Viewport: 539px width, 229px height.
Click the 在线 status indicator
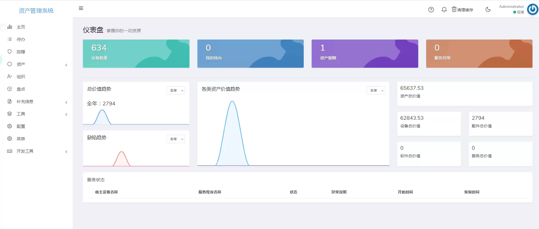(x=519, y=12)
